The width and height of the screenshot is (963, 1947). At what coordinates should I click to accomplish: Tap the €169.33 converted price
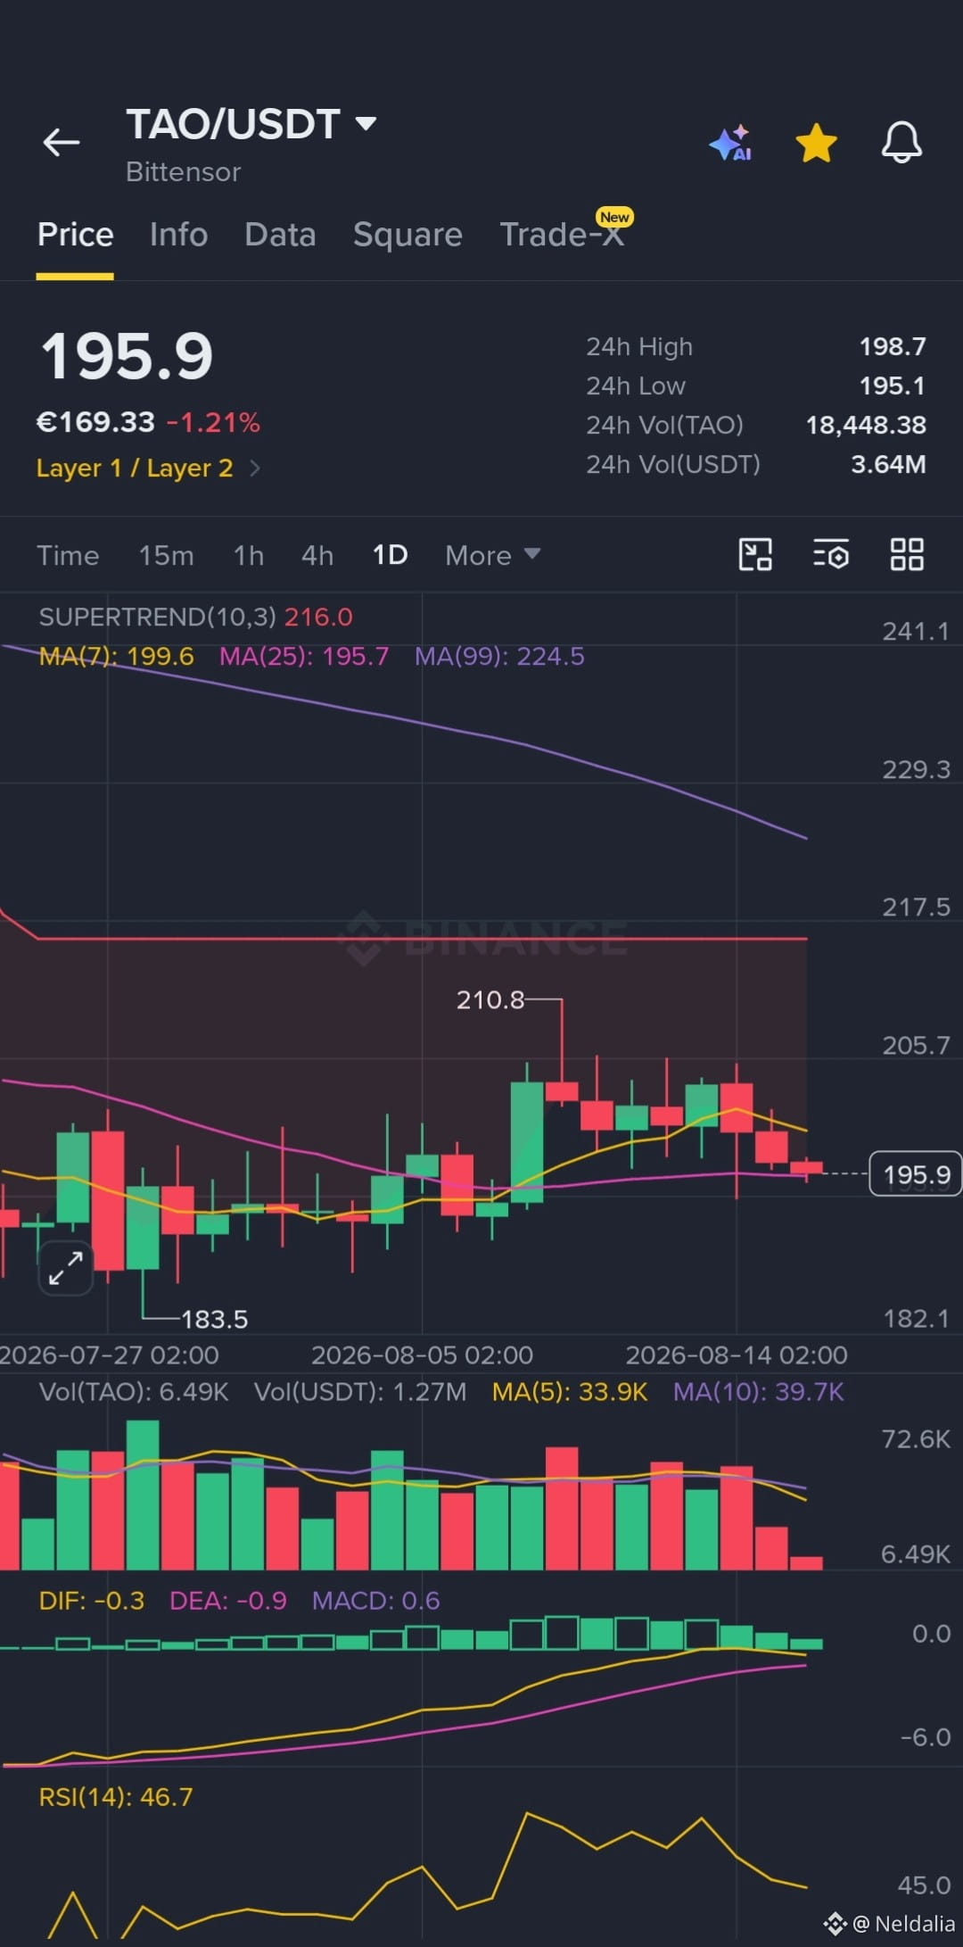pos(95,422)
